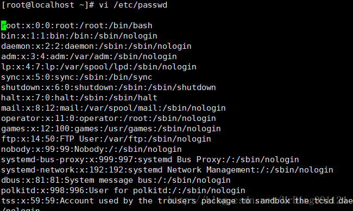Select the dbus System message bus line
Image resolution: width=353 pixels, height=211 pixels.
click(x=116, y=181)
